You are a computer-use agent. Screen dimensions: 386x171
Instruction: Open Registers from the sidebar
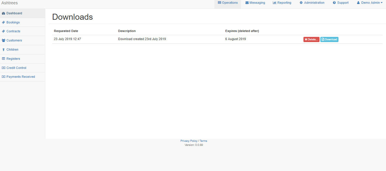pos(22,59)
